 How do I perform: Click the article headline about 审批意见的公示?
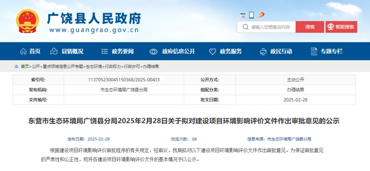(x=184, y=121)
